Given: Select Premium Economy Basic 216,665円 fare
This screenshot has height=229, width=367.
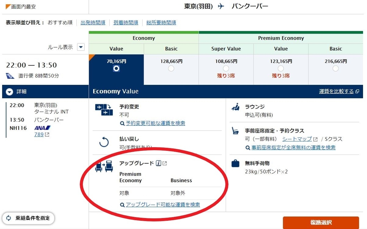Looking at the screenshot, I should pyautogui.click(x=335, y=68).
